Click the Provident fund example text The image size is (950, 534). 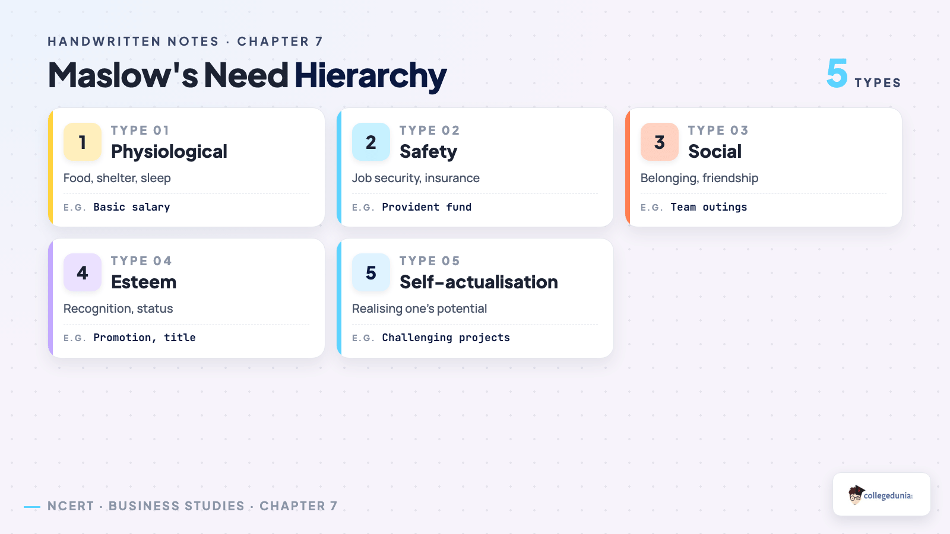[x=427, y=207]
